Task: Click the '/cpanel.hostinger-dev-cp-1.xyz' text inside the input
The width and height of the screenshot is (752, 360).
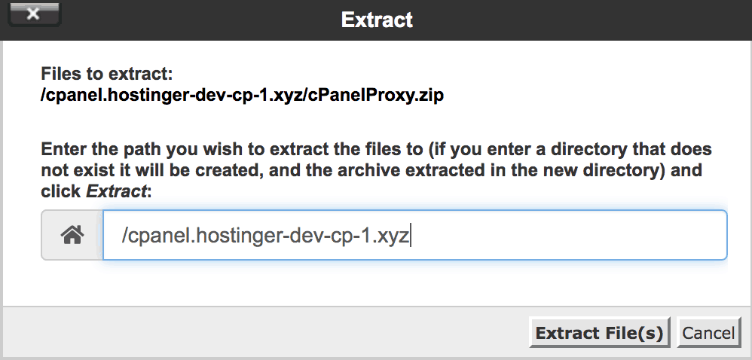Action: click(x=264, y=236)
